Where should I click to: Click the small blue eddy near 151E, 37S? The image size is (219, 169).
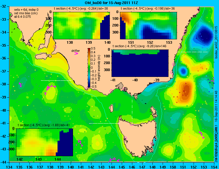tap(184, 71)
